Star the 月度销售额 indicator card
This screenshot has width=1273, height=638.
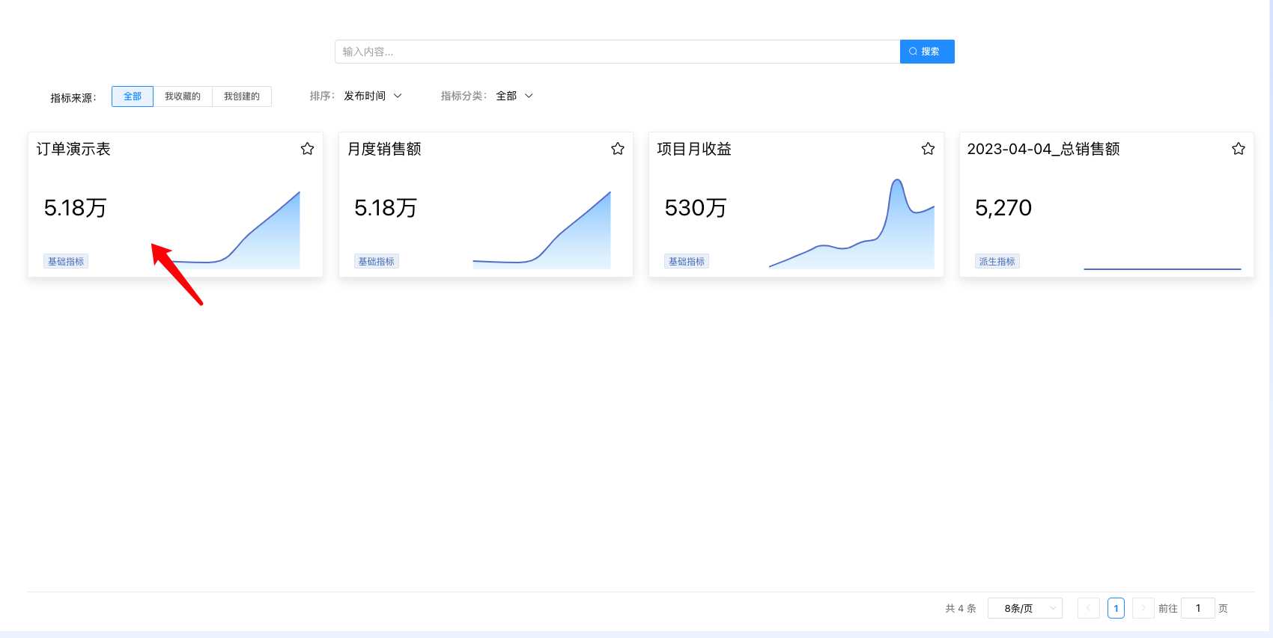(x=618, y=149)
